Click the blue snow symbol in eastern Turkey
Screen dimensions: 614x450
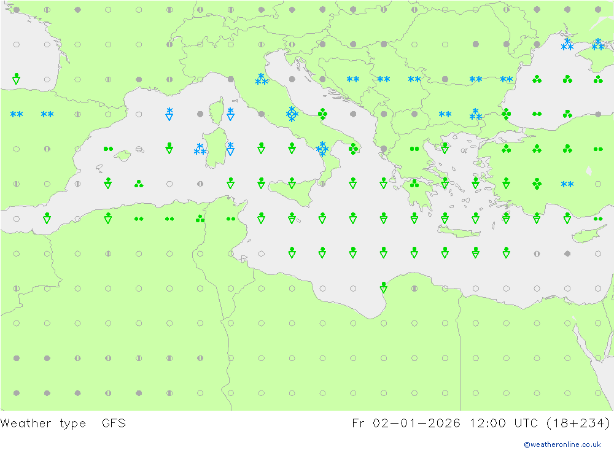click(567, 184)
